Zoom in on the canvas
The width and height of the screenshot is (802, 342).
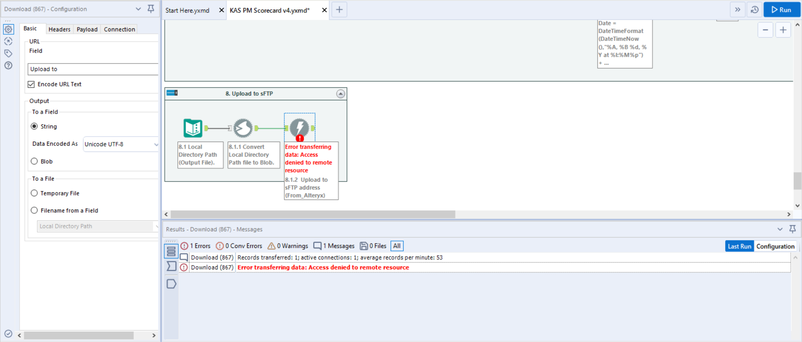[x=783, y=30]
